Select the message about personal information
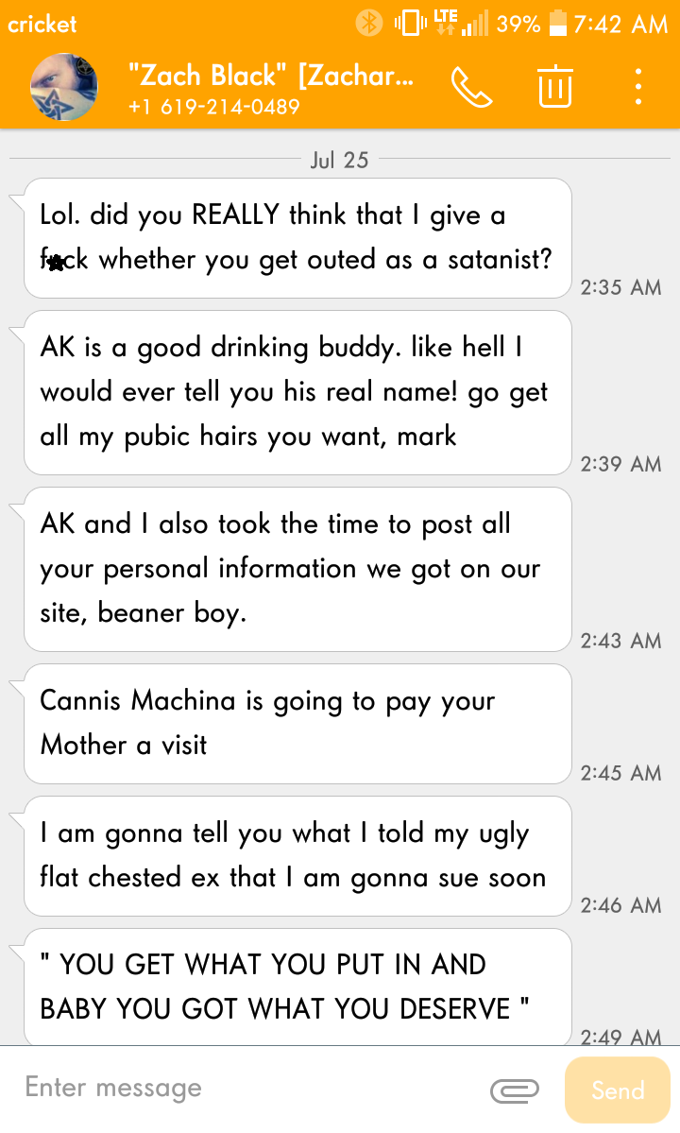The image size is (680, 1133). [x=297, y=570]
